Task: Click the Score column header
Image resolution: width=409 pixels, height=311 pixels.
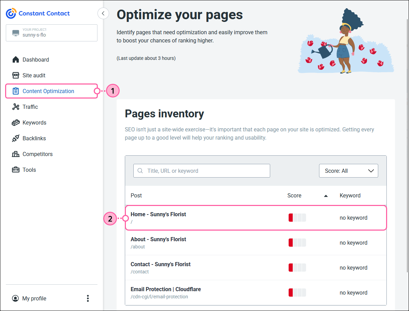Action: [294, 195]
